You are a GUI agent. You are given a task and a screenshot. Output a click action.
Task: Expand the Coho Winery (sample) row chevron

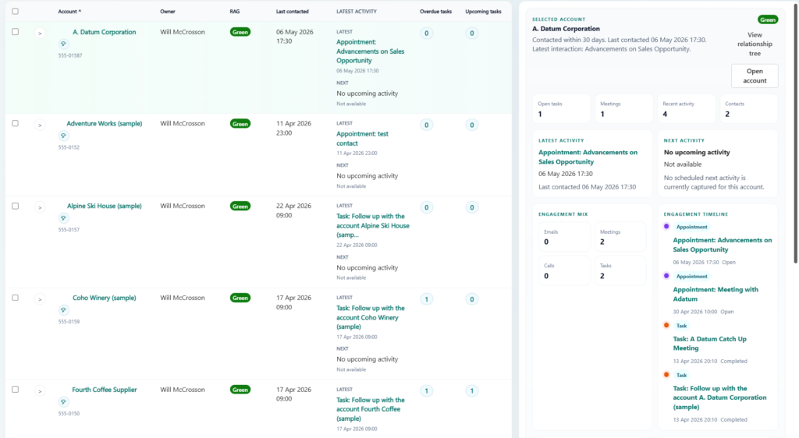tap(40, 299)
